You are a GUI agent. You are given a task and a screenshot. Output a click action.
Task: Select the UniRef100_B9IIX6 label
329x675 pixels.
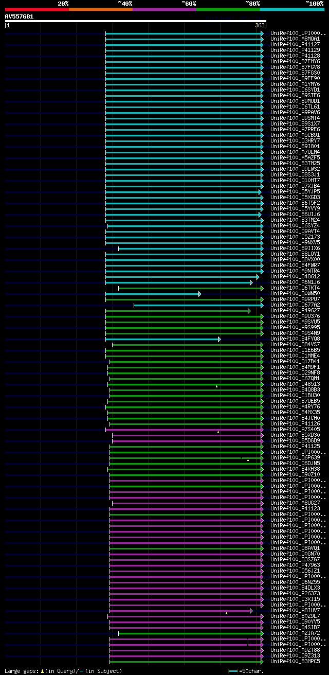click(x=295, y=248)
